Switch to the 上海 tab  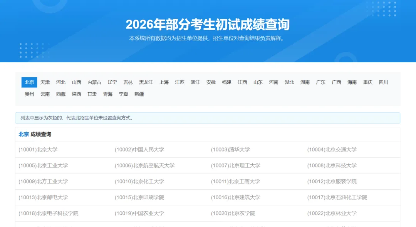pos(164,82)
